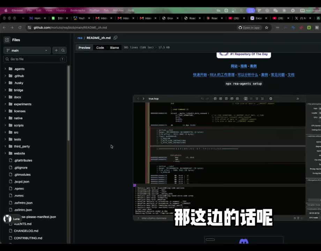Open the 常见问题 link
Screen dimensions: 321x251
click(278, 75)
